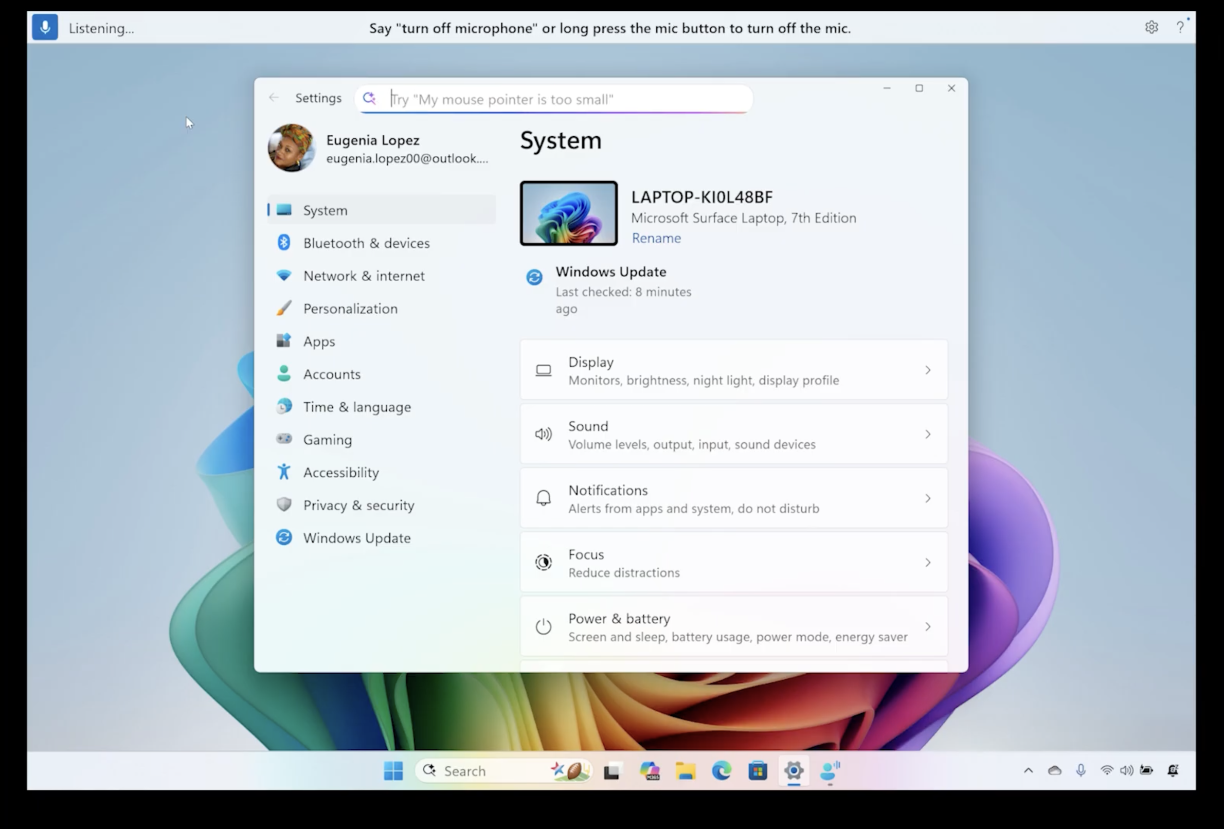The image size is (1224, 829).
Task: Click the eugenia.lopez00@outlook email text
Action: click(x=407, y=158)
